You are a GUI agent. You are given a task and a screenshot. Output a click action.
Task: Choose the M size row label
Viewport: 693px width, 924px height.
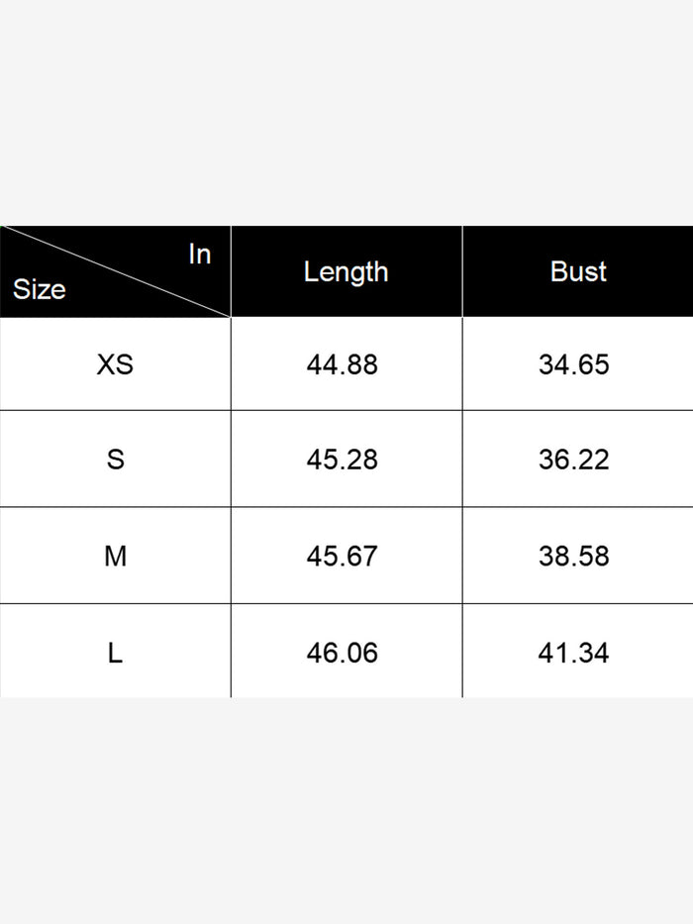[115, 557]
